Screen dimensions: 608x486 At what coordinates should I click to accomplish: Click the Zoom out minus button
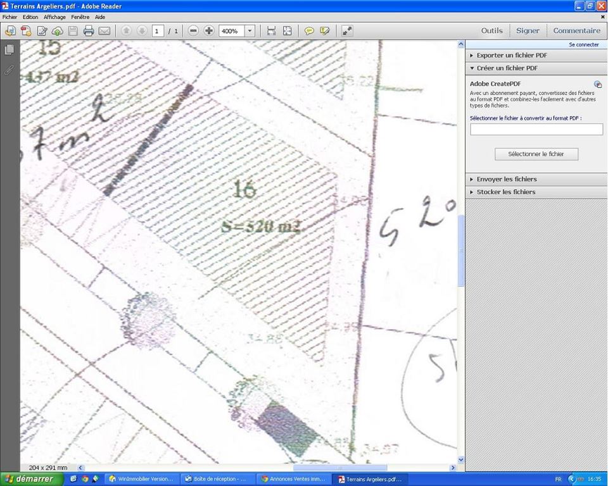tap(193, 31)
